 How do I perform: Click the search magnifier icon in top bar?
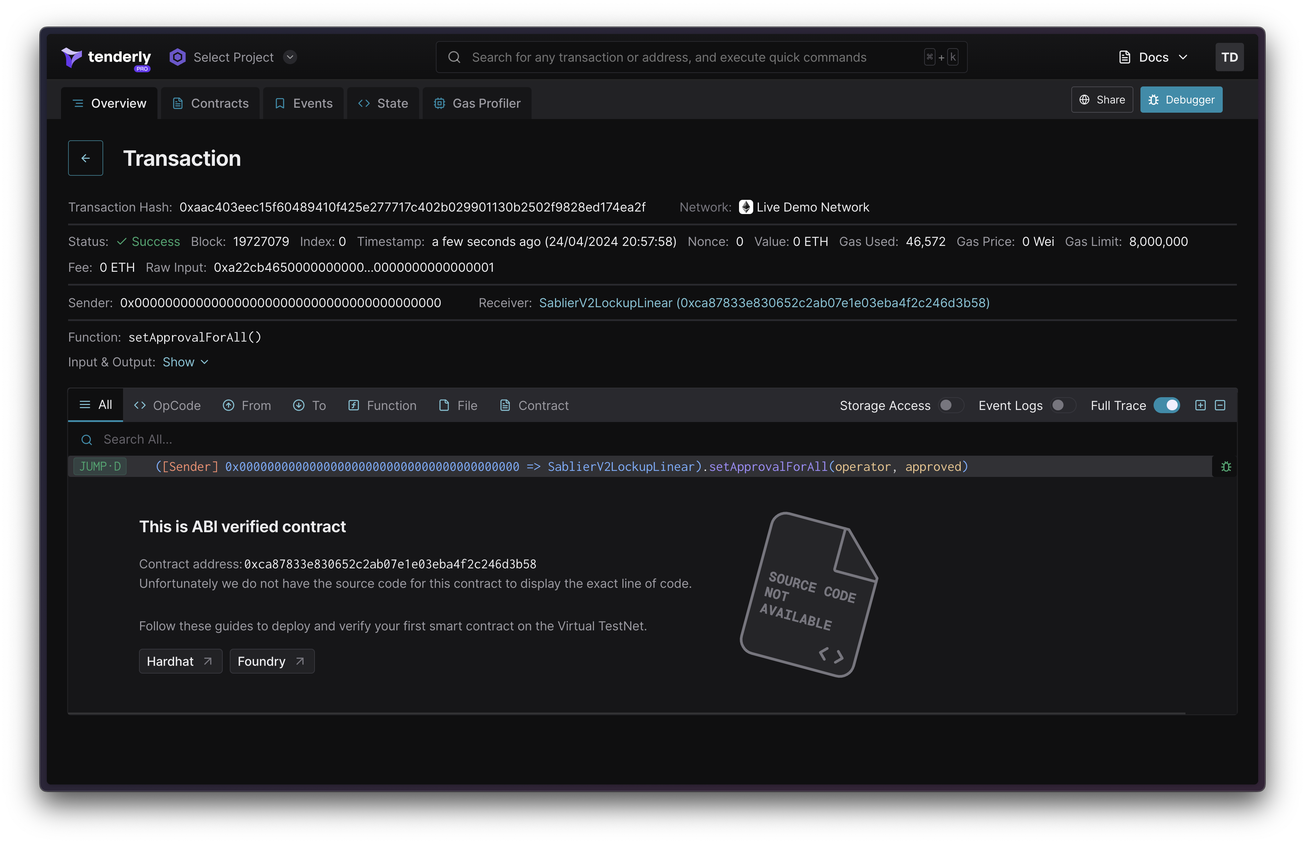click(454, 57)
